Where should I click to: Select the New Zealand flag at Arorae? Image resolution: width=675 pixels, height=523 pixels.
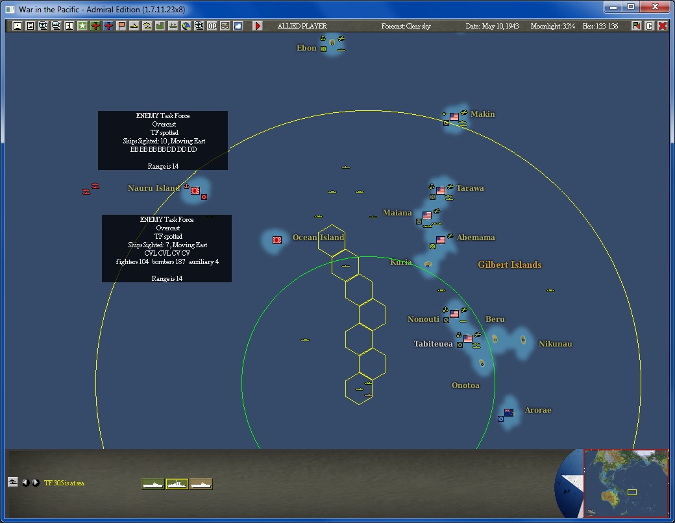click(509, 413)
